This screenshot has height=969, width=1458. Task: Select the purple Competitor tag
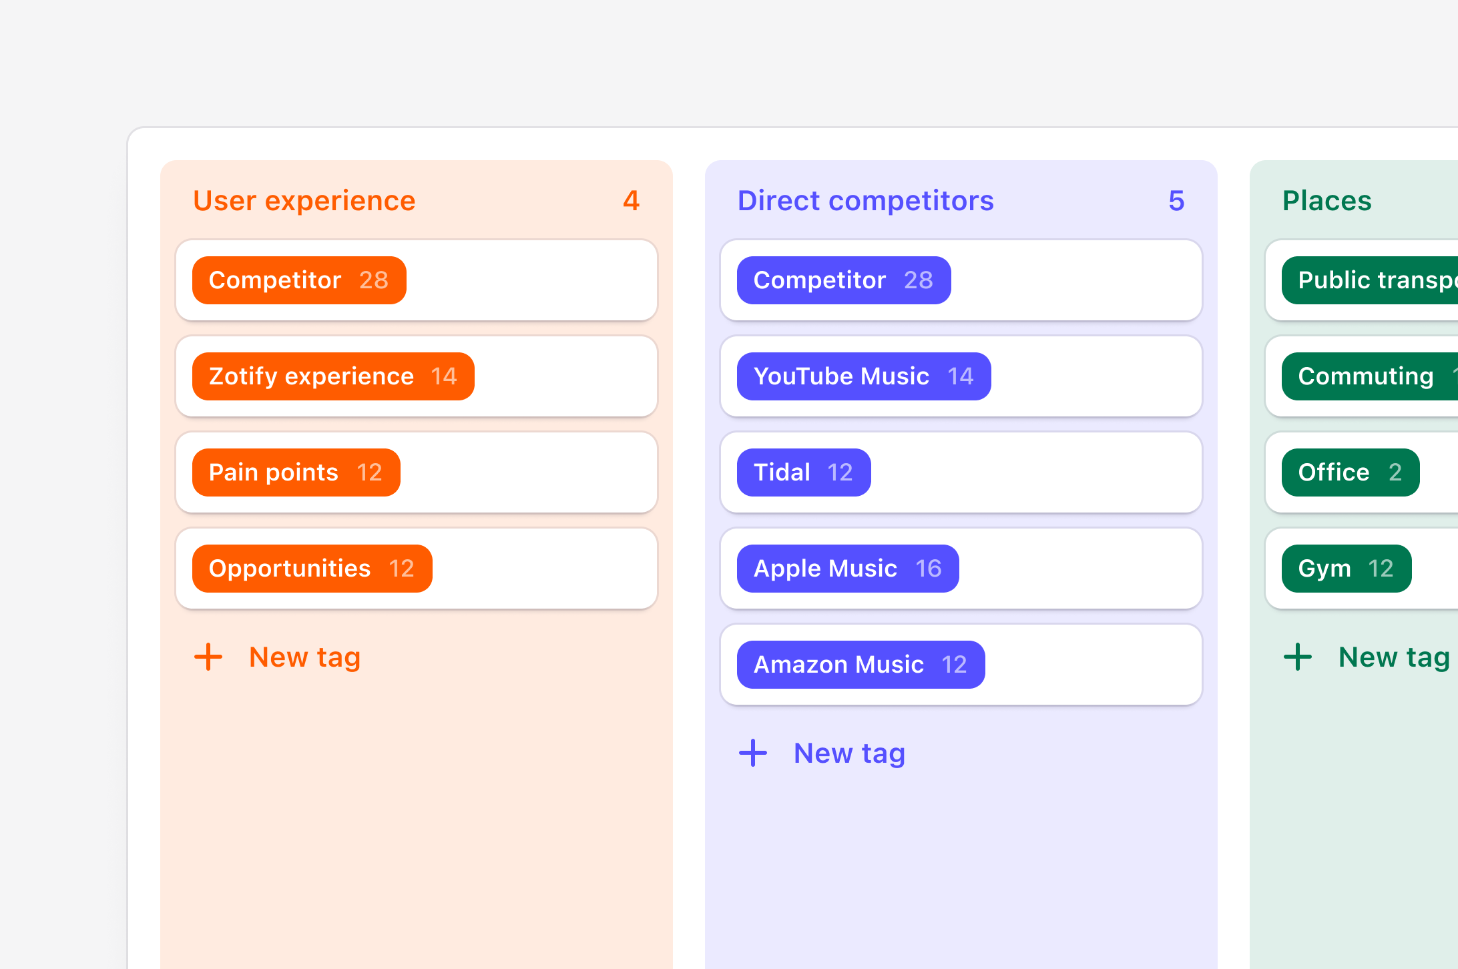coord(844,280)
